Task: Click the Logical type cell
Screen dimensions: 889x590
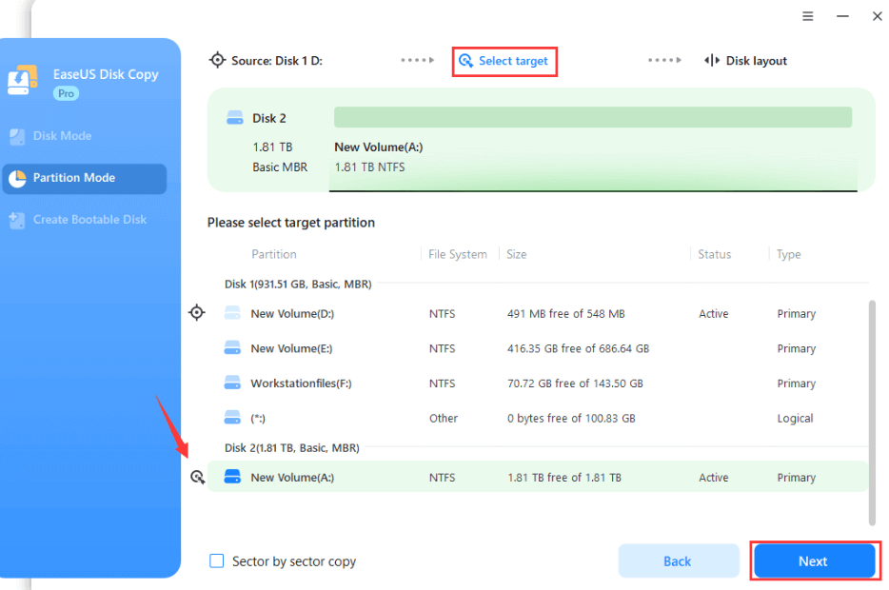Action: click(795, 419)
